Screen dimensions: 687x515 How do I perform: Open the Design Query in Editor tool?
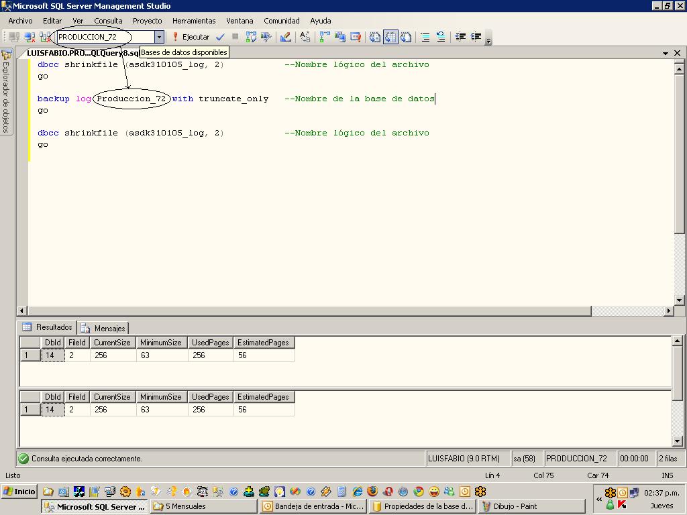(x=286, y=38)
